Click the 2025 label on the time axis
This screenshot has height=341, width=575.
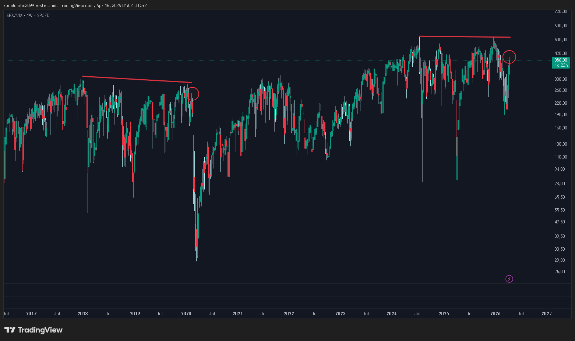[x=444, y=314]
